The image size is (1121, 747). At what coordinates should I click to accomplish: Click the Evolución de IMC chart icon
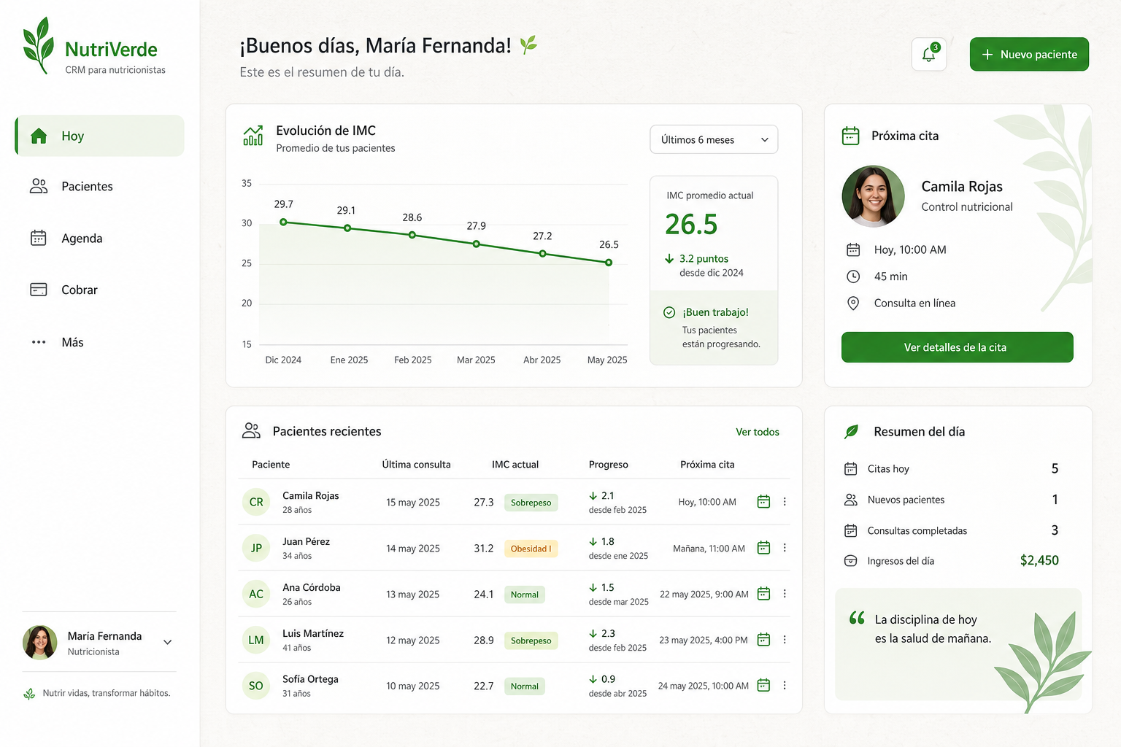(x=253, y=136)
